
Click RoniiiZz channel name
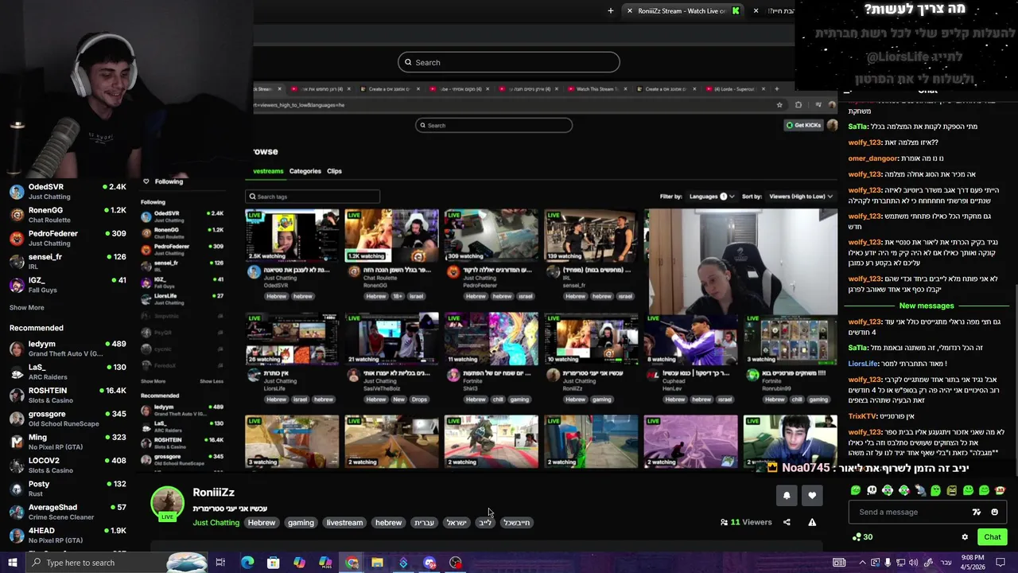213,493
